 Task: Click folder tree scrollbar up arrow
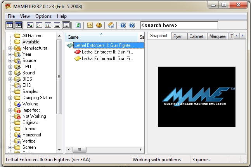pos(59,36)
